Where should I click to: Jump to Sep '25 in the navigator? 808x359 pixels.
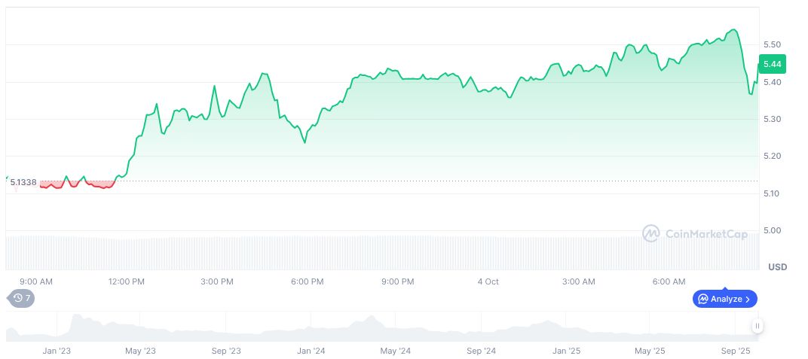(735, 351)
